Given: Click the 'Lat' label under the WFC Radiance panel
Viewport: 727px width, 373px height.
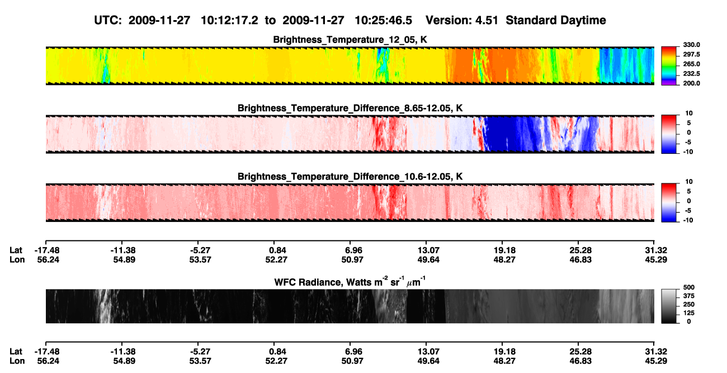Looking at the screenshot, I should tap(16, 351).
